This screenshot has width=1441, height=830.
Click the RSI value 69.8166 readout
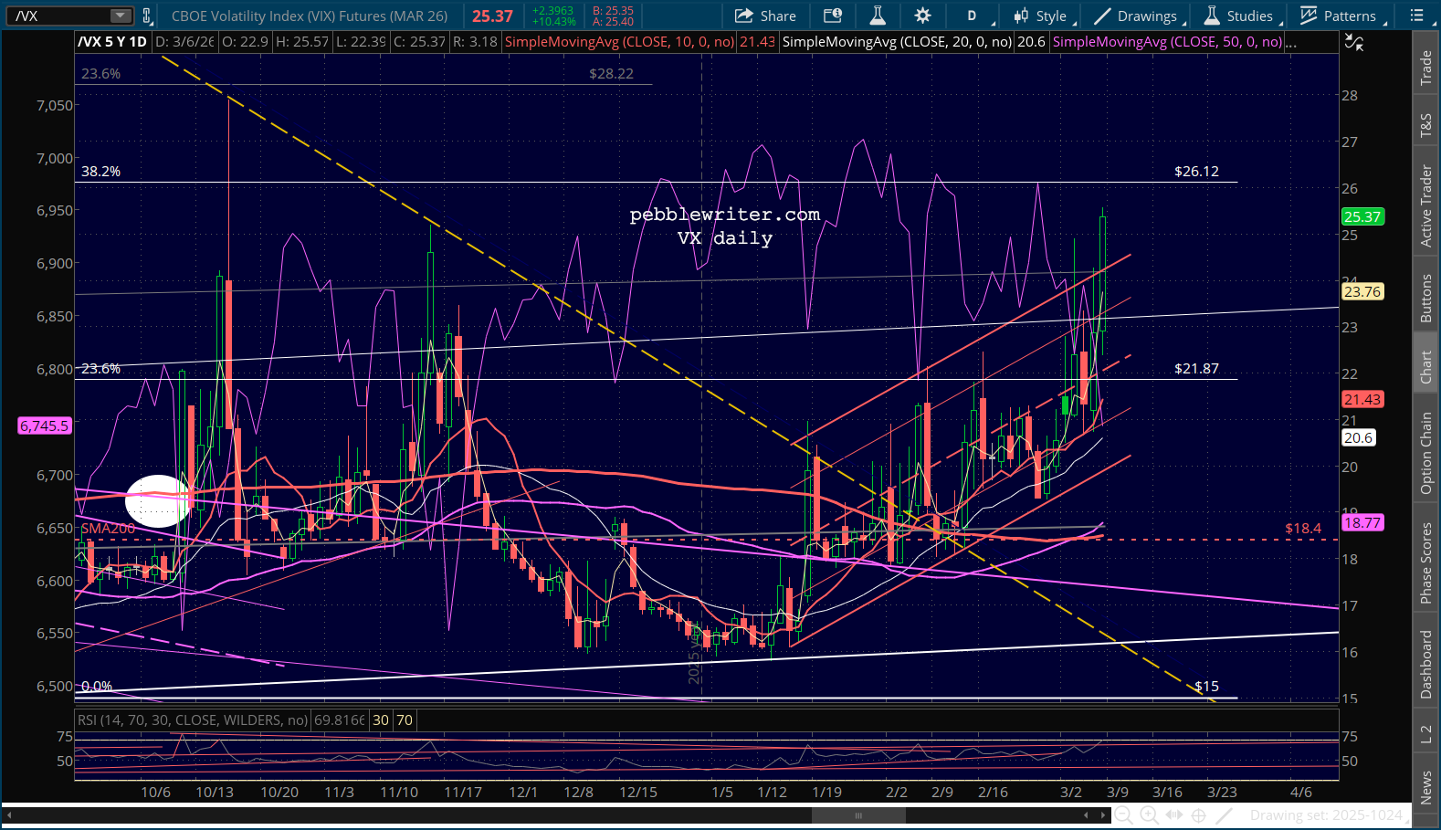point(340,720)
